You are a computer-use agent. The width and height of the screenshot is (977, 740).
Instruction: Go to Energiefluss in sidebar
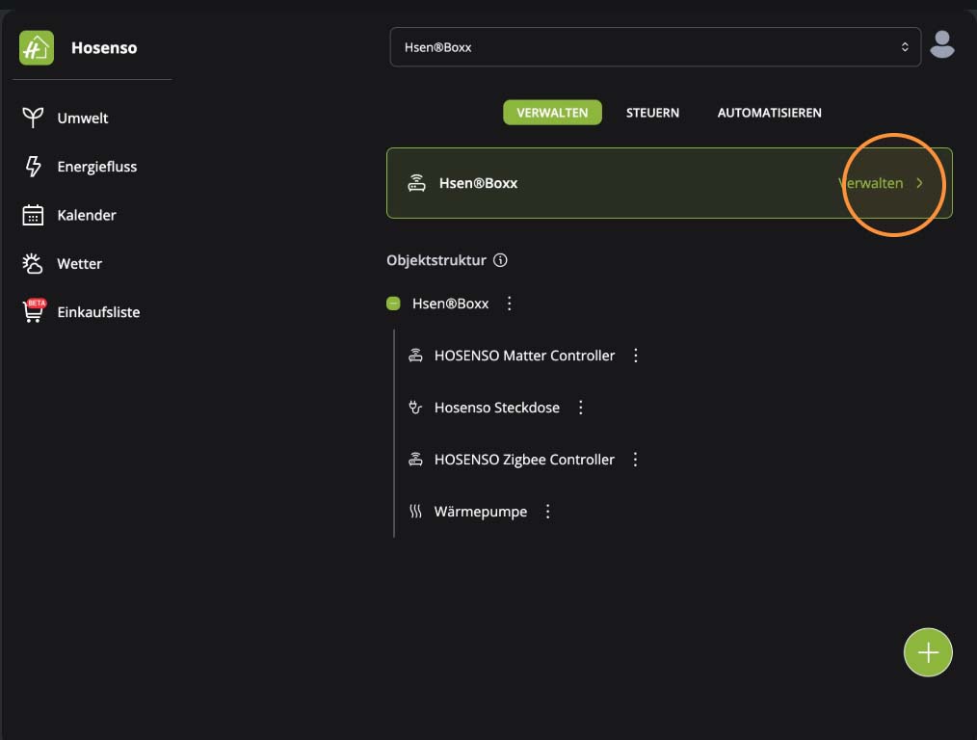pos(96,167)
